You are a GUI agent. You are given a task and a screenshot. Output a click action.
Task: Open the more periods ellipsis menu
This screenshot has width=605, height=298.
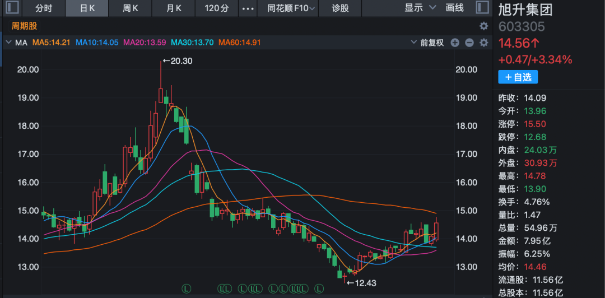coord(247,8)
